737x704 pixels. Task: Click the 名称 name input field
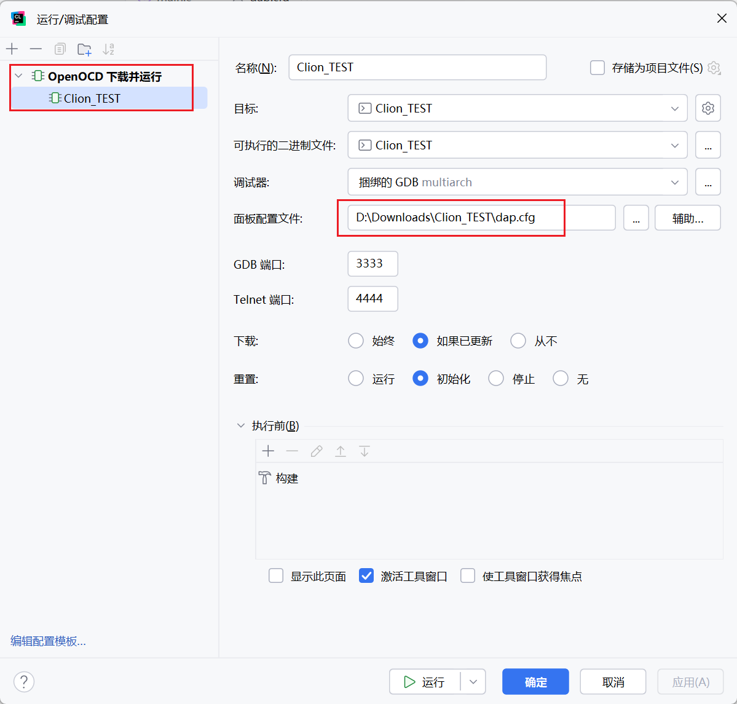click(x=417, y=67)
